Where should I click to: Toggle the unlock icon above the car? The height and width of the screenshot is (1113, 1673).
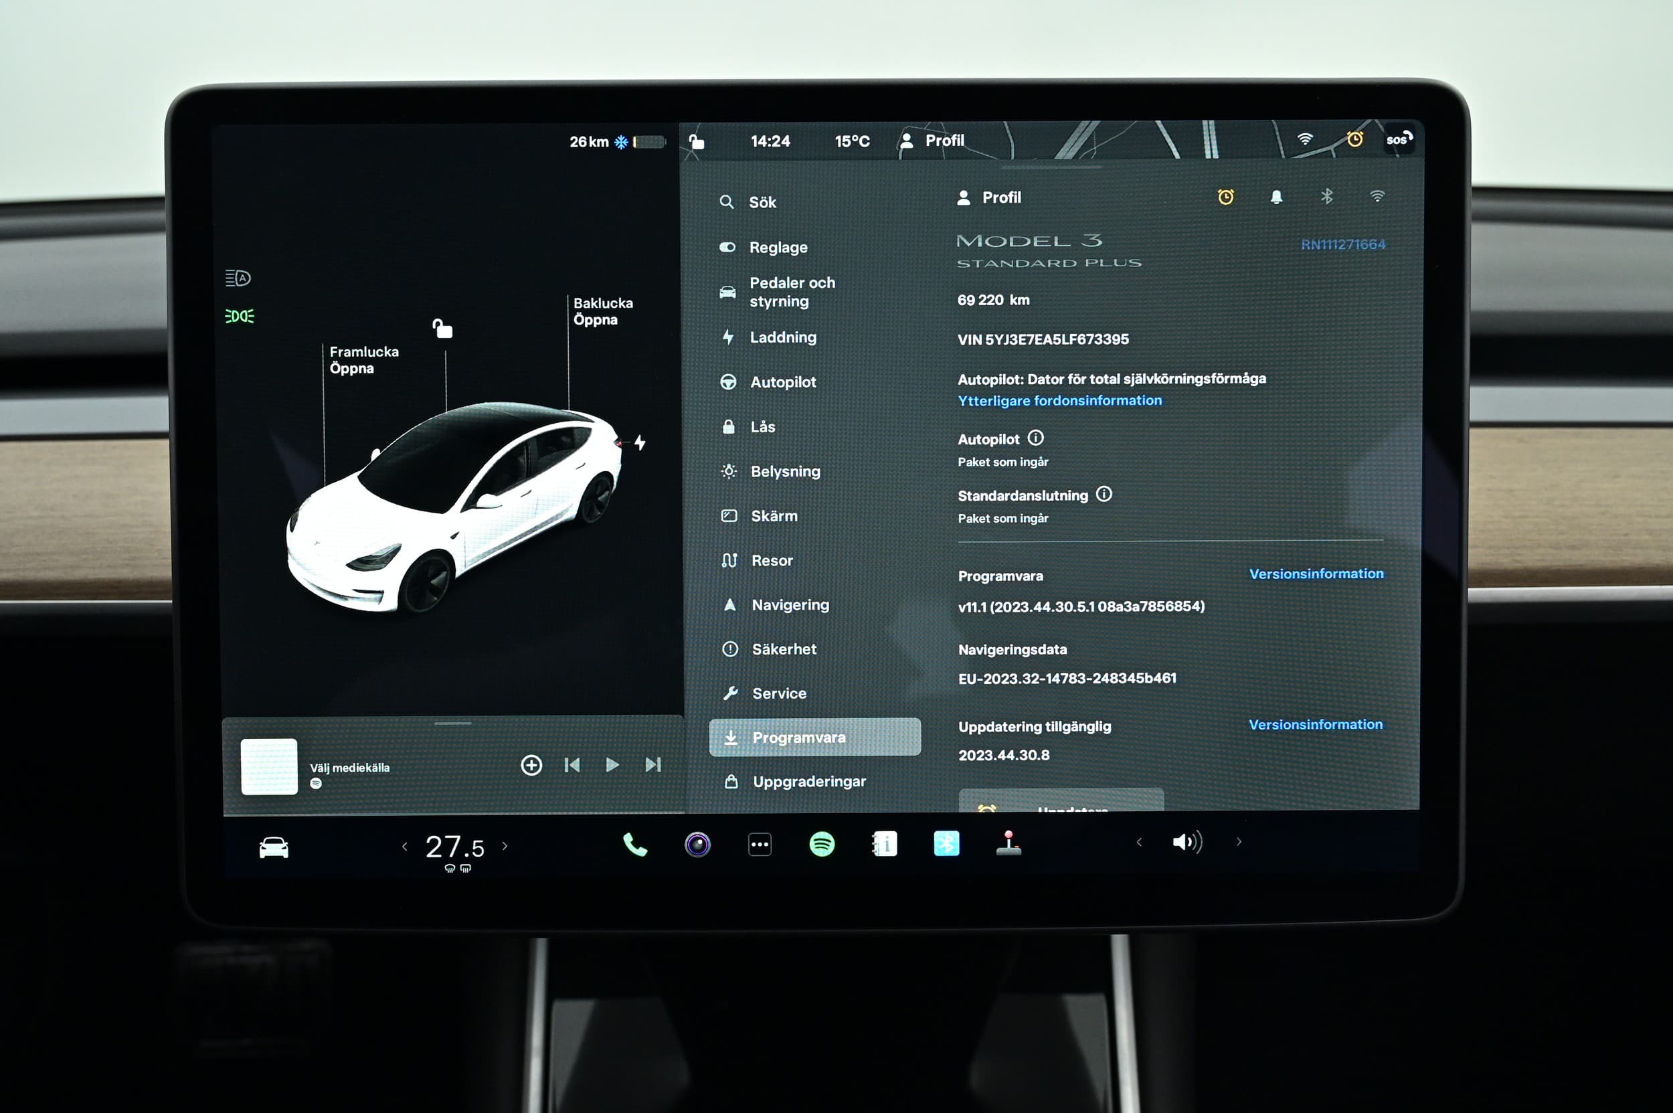point(442,329)
